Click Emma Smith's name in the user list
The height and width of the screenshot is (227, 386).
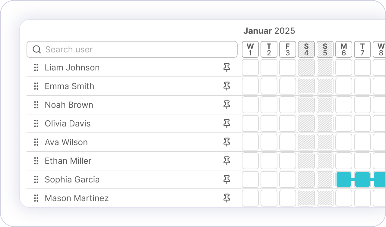[69, 86]
